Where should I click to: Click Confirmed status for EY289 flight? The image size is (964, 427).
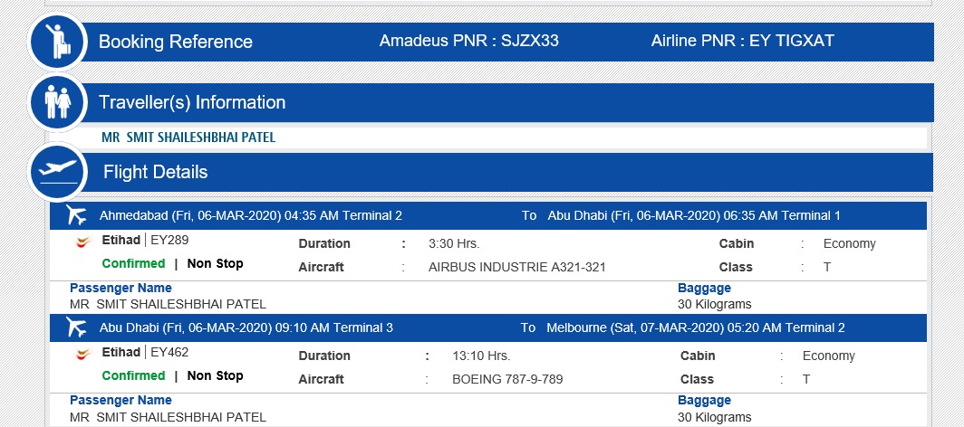click(x=133, y=263)
